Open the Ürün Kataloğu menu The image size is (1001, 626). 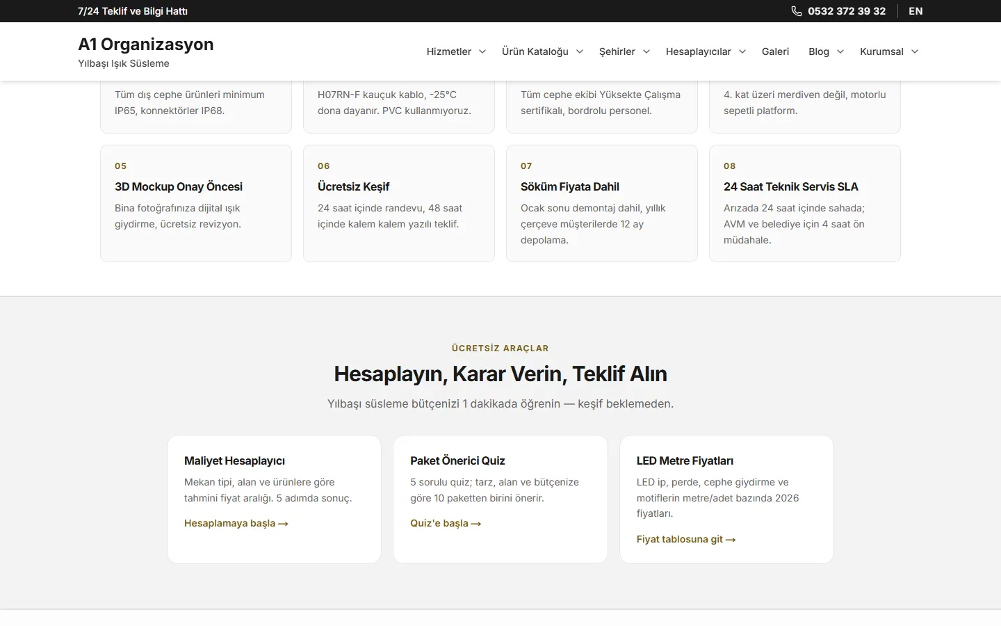[x=535, y=51]
